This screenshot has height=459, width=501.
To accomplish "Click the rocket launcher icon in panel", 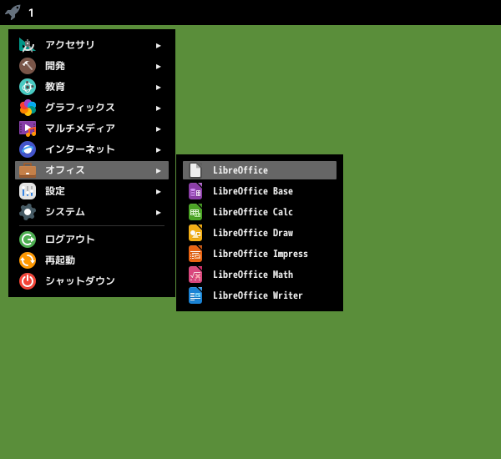I will [13, 13].
